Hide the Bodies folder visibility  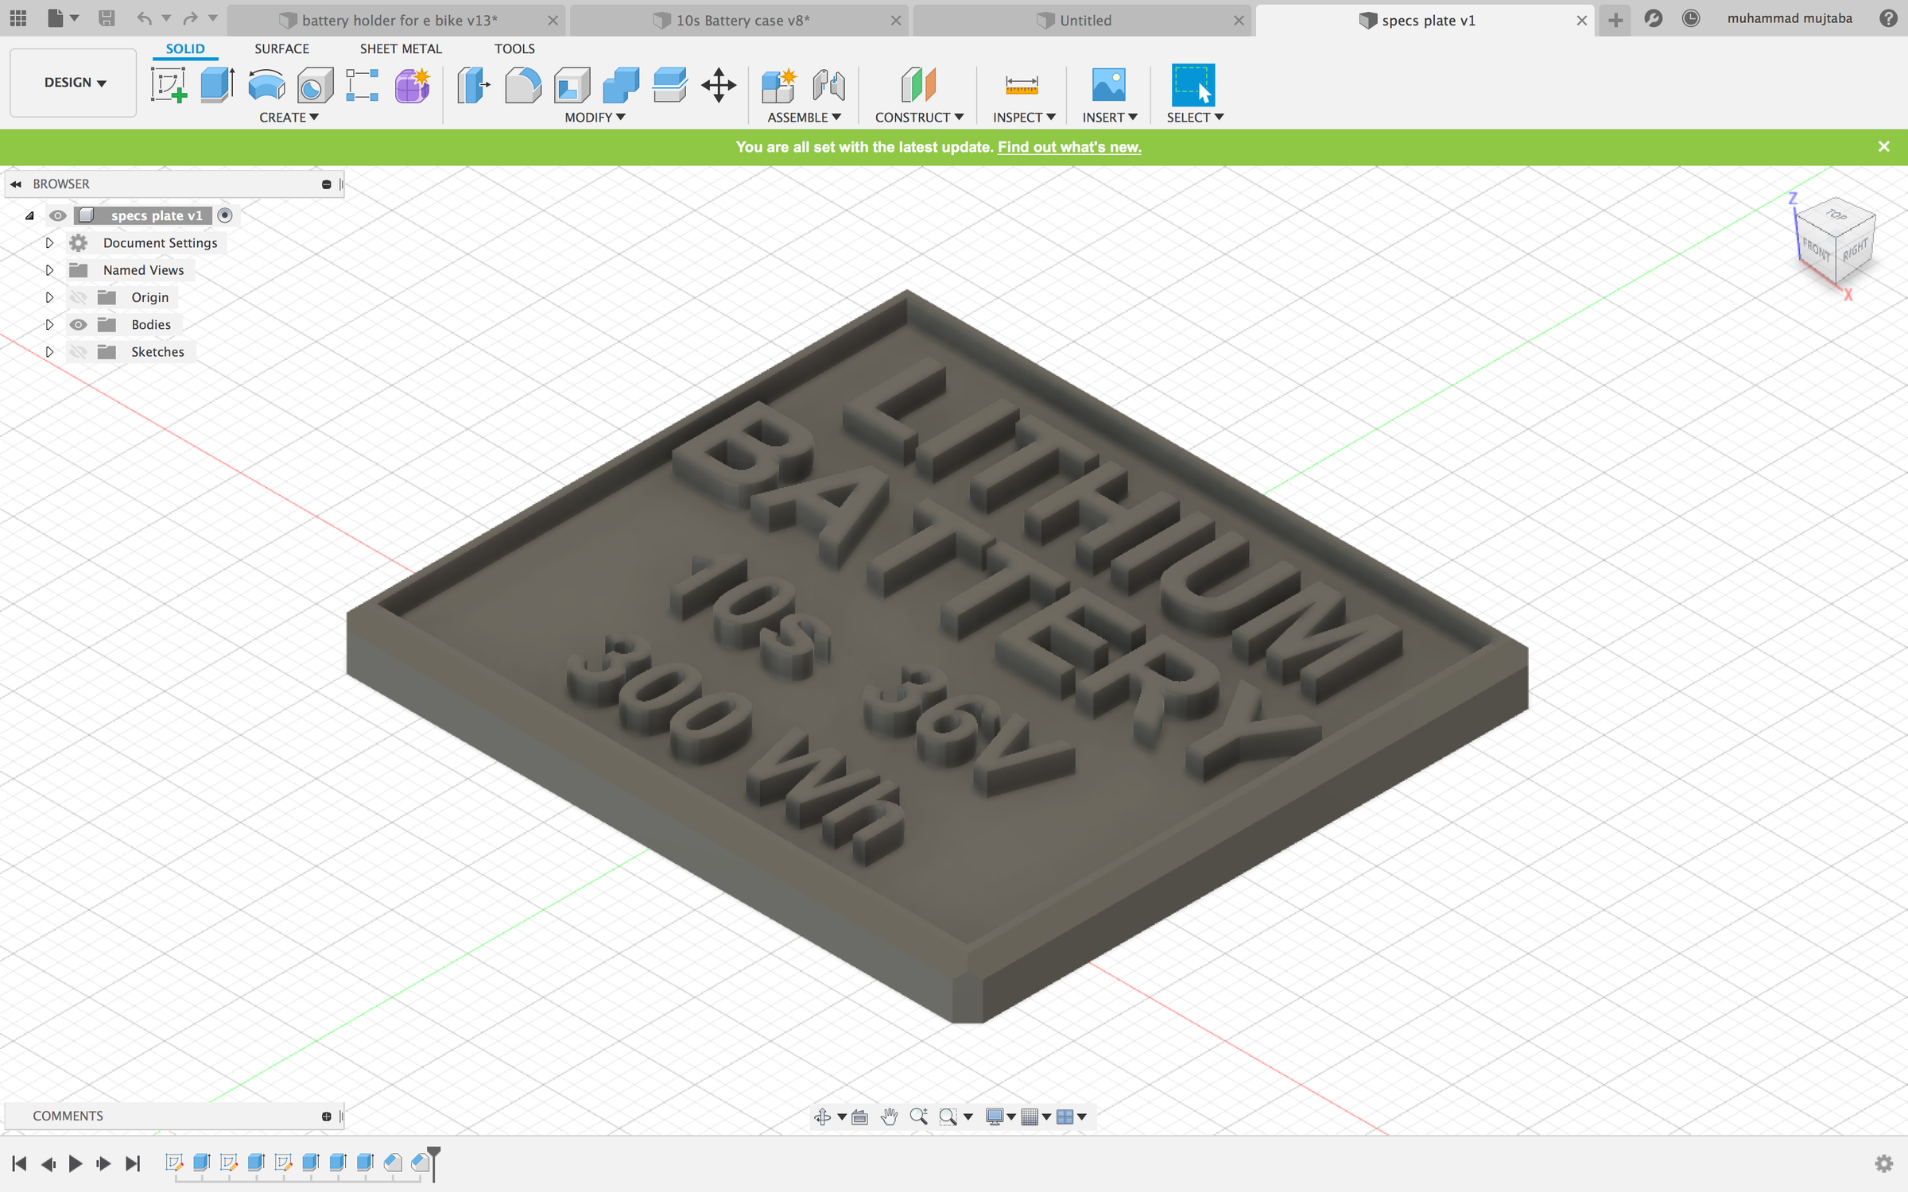78,324
